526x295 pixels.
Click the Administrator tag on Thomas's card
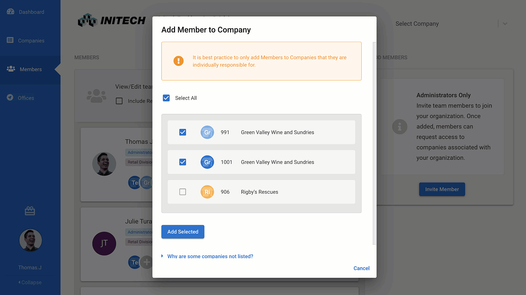139,152
